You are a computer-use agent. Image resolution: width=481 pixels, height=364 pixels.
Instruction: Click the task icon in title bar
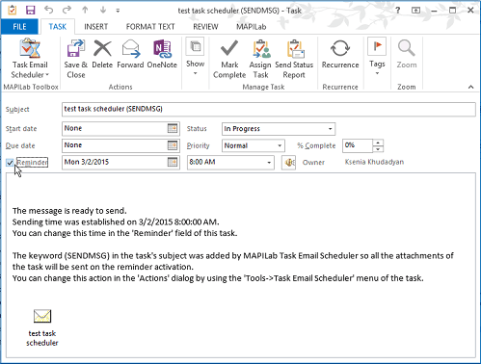click(x=13, y=11)
